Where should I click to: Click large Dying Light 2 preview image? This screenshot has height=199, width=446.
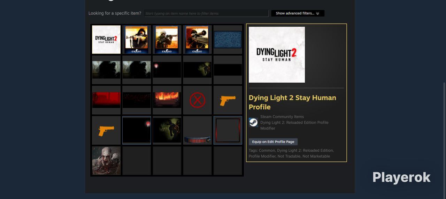[277, 55]
